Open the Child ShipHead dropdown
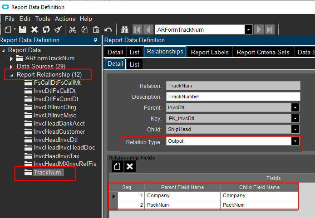Viewport: 315px width, 218px height. [295, 129]
